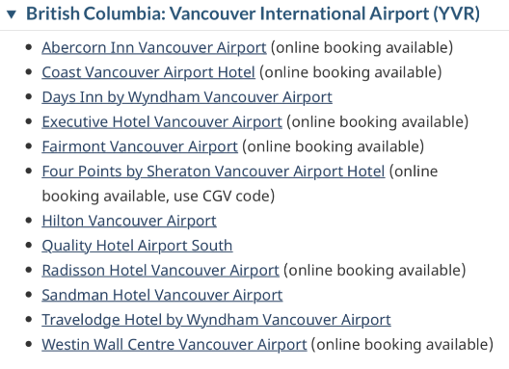Click the online booking note beside Abercorn Inn

click(362, 48)
